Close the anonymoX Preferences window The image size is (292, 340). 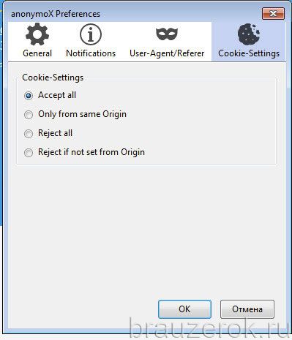[x=273, y=13]
